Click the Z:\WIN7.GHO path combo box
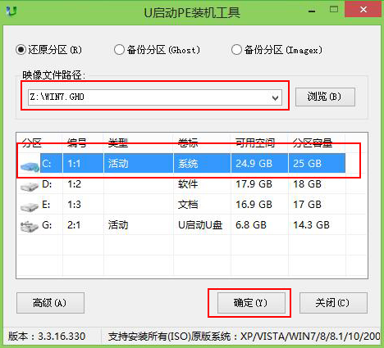This screenshot has height=348, width=384. tap(155, 97)
